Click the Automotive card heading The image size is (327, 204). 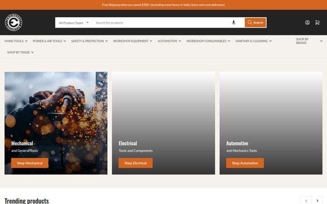[x=237, y=143]
